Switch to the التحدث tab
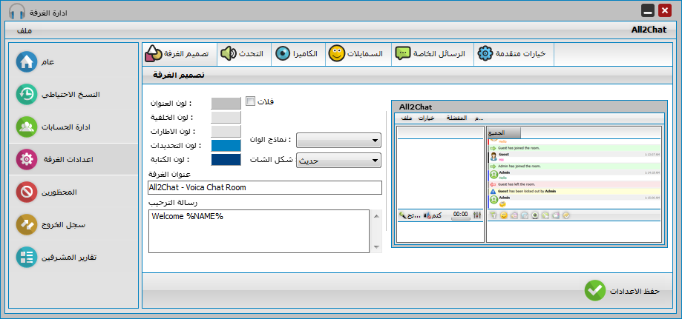 pos(241,54)
